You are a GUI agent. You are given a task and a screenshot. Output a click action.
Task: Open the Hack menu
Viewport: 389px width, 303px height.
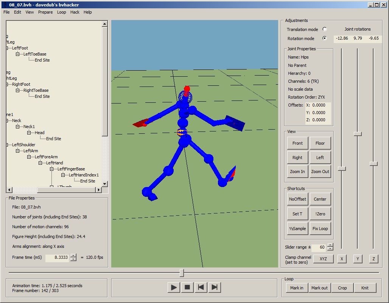tap(75, 12)
